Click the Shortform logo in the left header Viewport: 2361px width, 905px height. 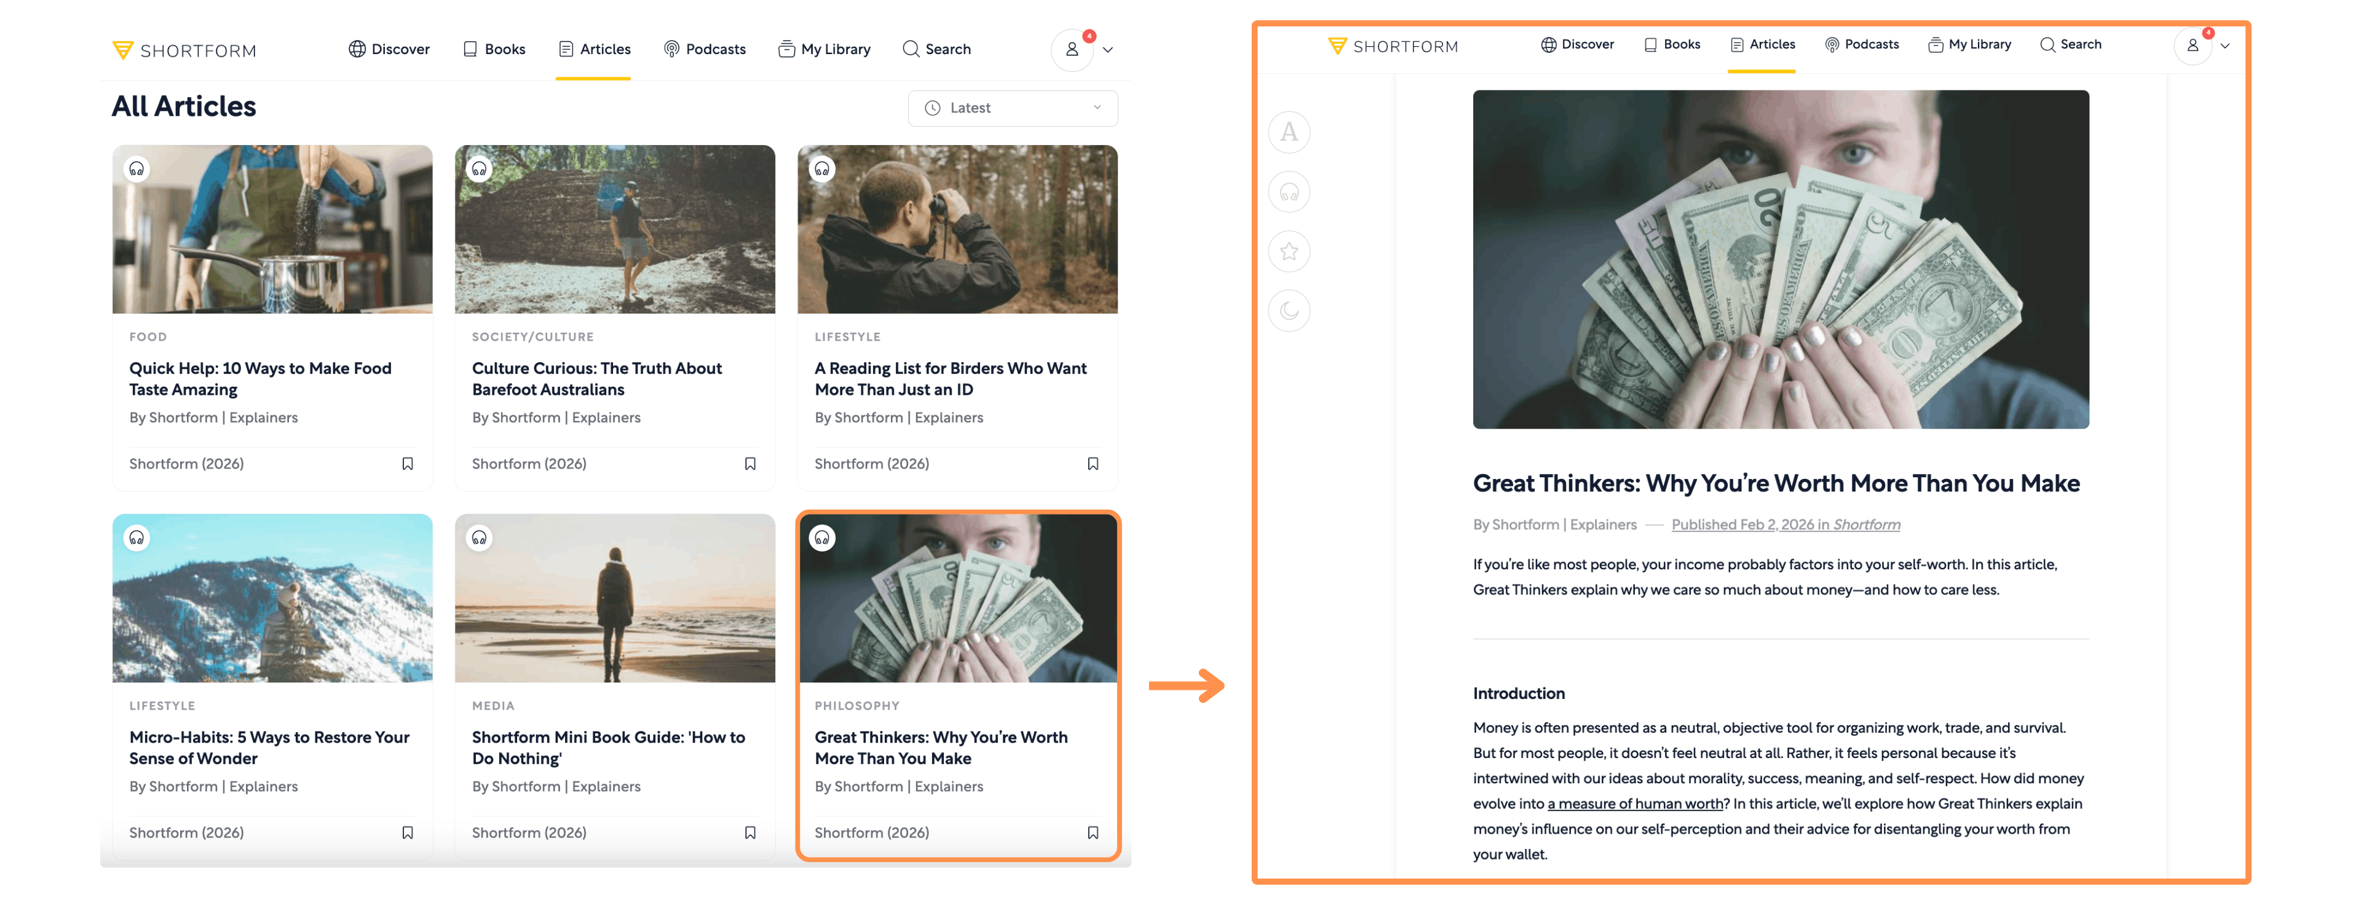click(184, 50)
